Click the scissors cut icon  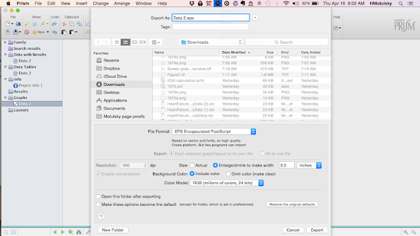[64, 24]
